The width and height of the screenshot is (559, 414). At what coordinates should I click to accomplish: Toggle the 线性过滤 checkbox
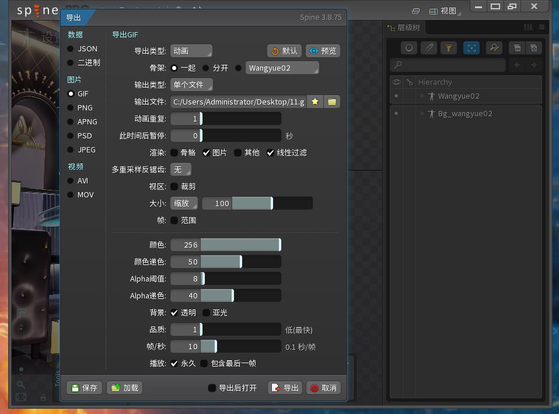[271, 153]
